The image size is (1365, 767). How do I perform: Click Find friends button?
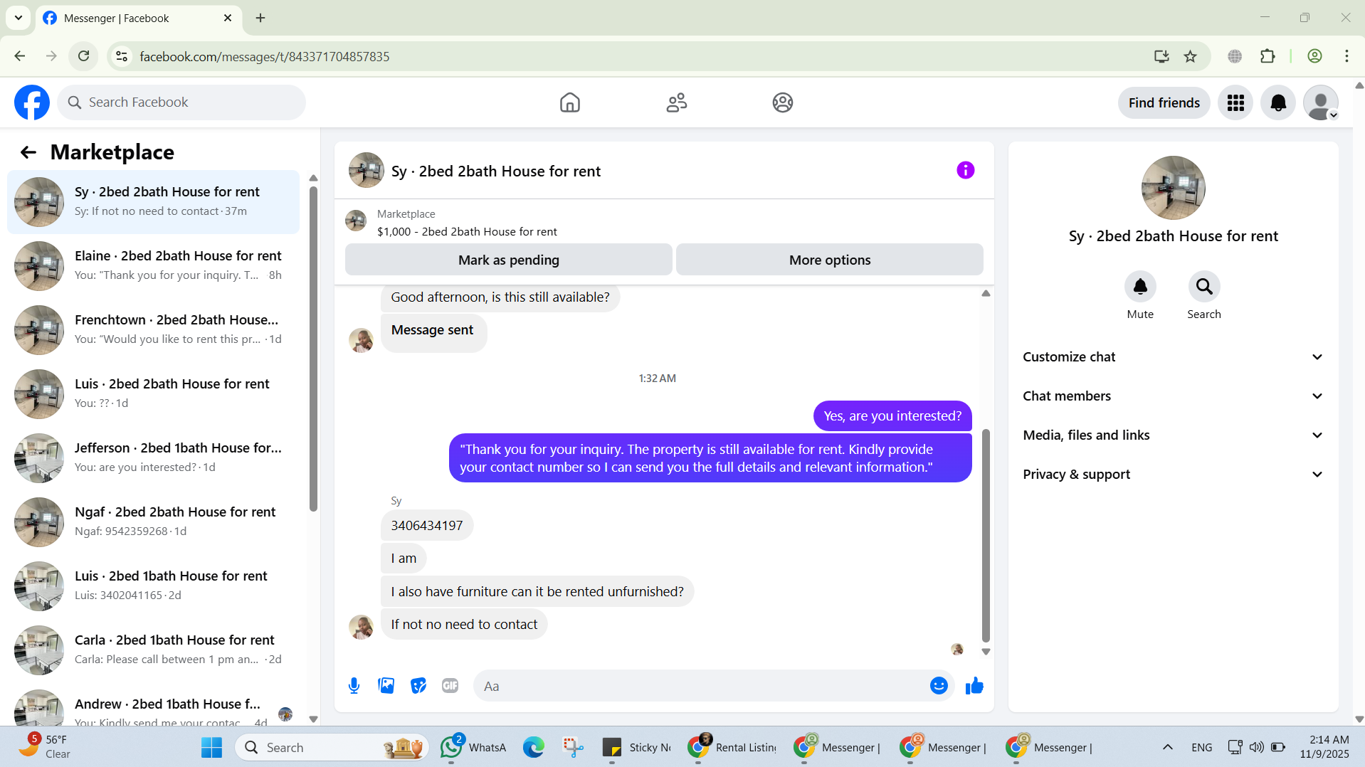pyautogui.click(x=1164, y=103)
